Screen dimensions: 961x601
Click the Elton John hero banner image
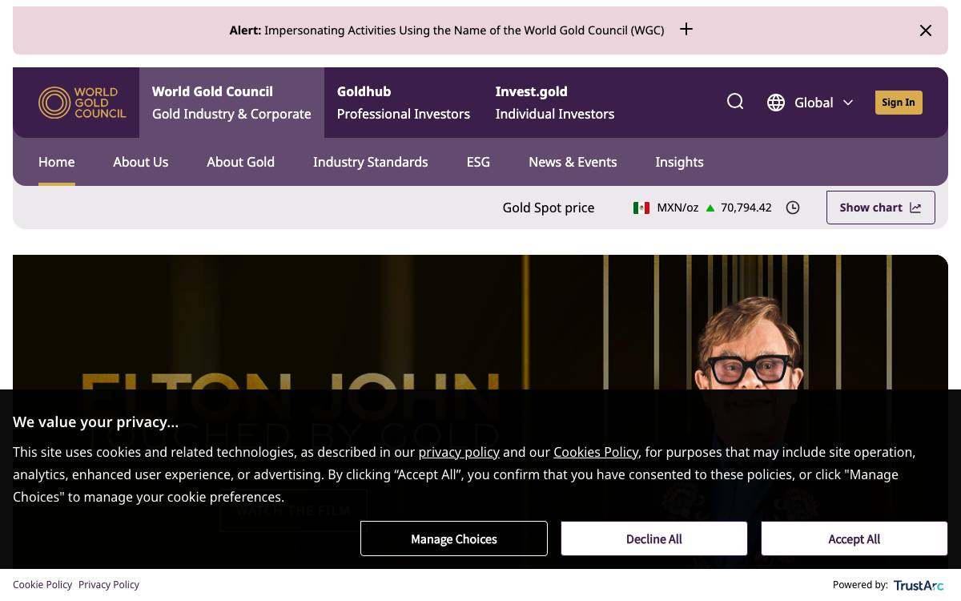(480, 322)
